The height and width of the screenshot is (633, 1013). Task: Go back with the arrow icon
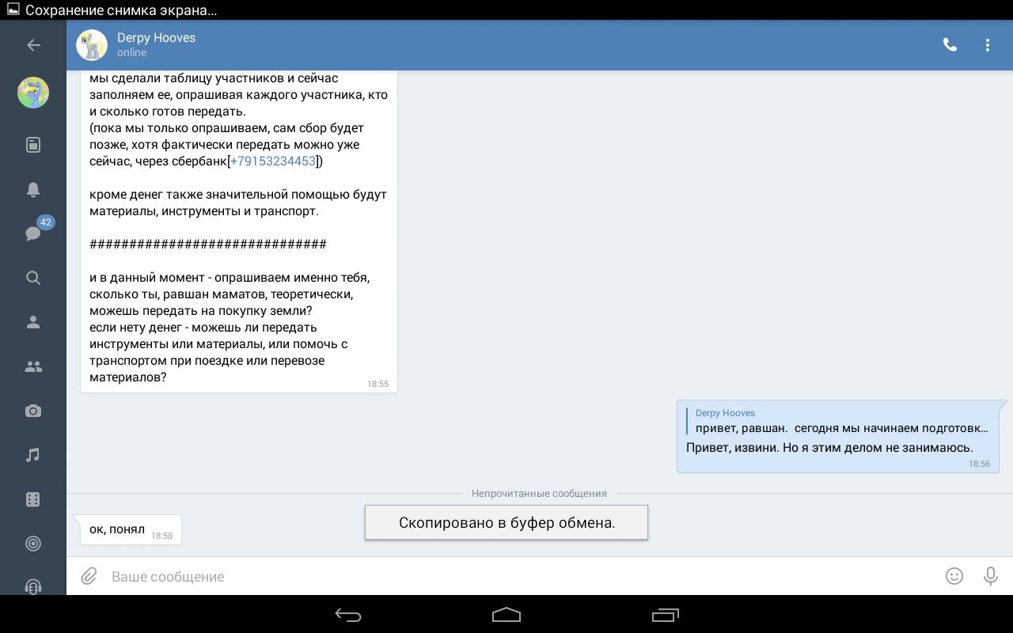(x=33, y=45)
